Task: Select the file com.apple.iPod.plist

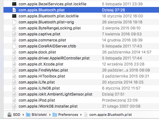Action: pos(37,100)
